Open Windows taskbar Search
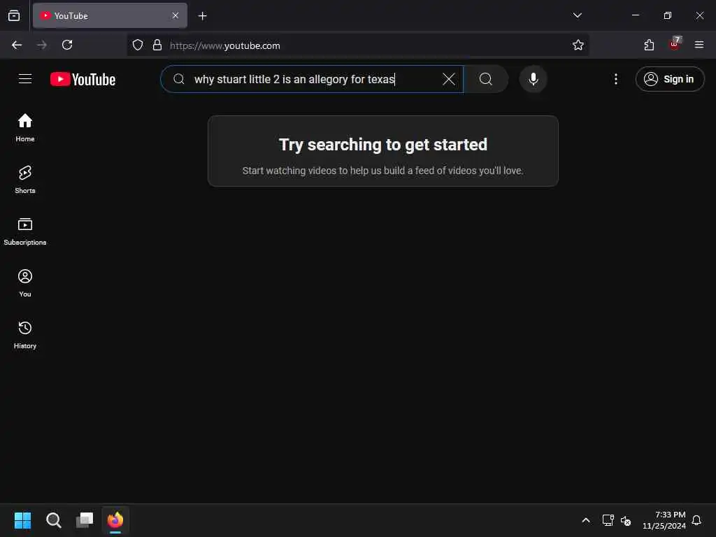The width and height of the screenshot is (716, 537). click(53, 520)
